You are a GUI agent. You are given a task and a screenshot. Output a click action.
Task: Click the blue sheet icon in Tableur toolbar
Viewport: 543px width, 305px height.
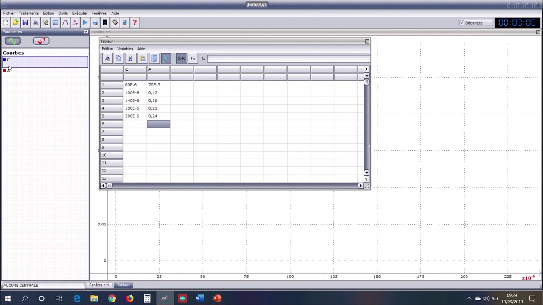[154, 58]
